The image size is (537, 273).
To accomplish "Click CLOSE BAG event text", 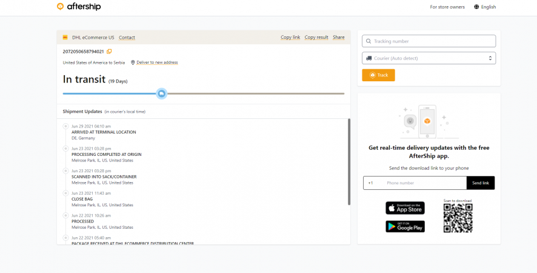I will pos(82,199).
